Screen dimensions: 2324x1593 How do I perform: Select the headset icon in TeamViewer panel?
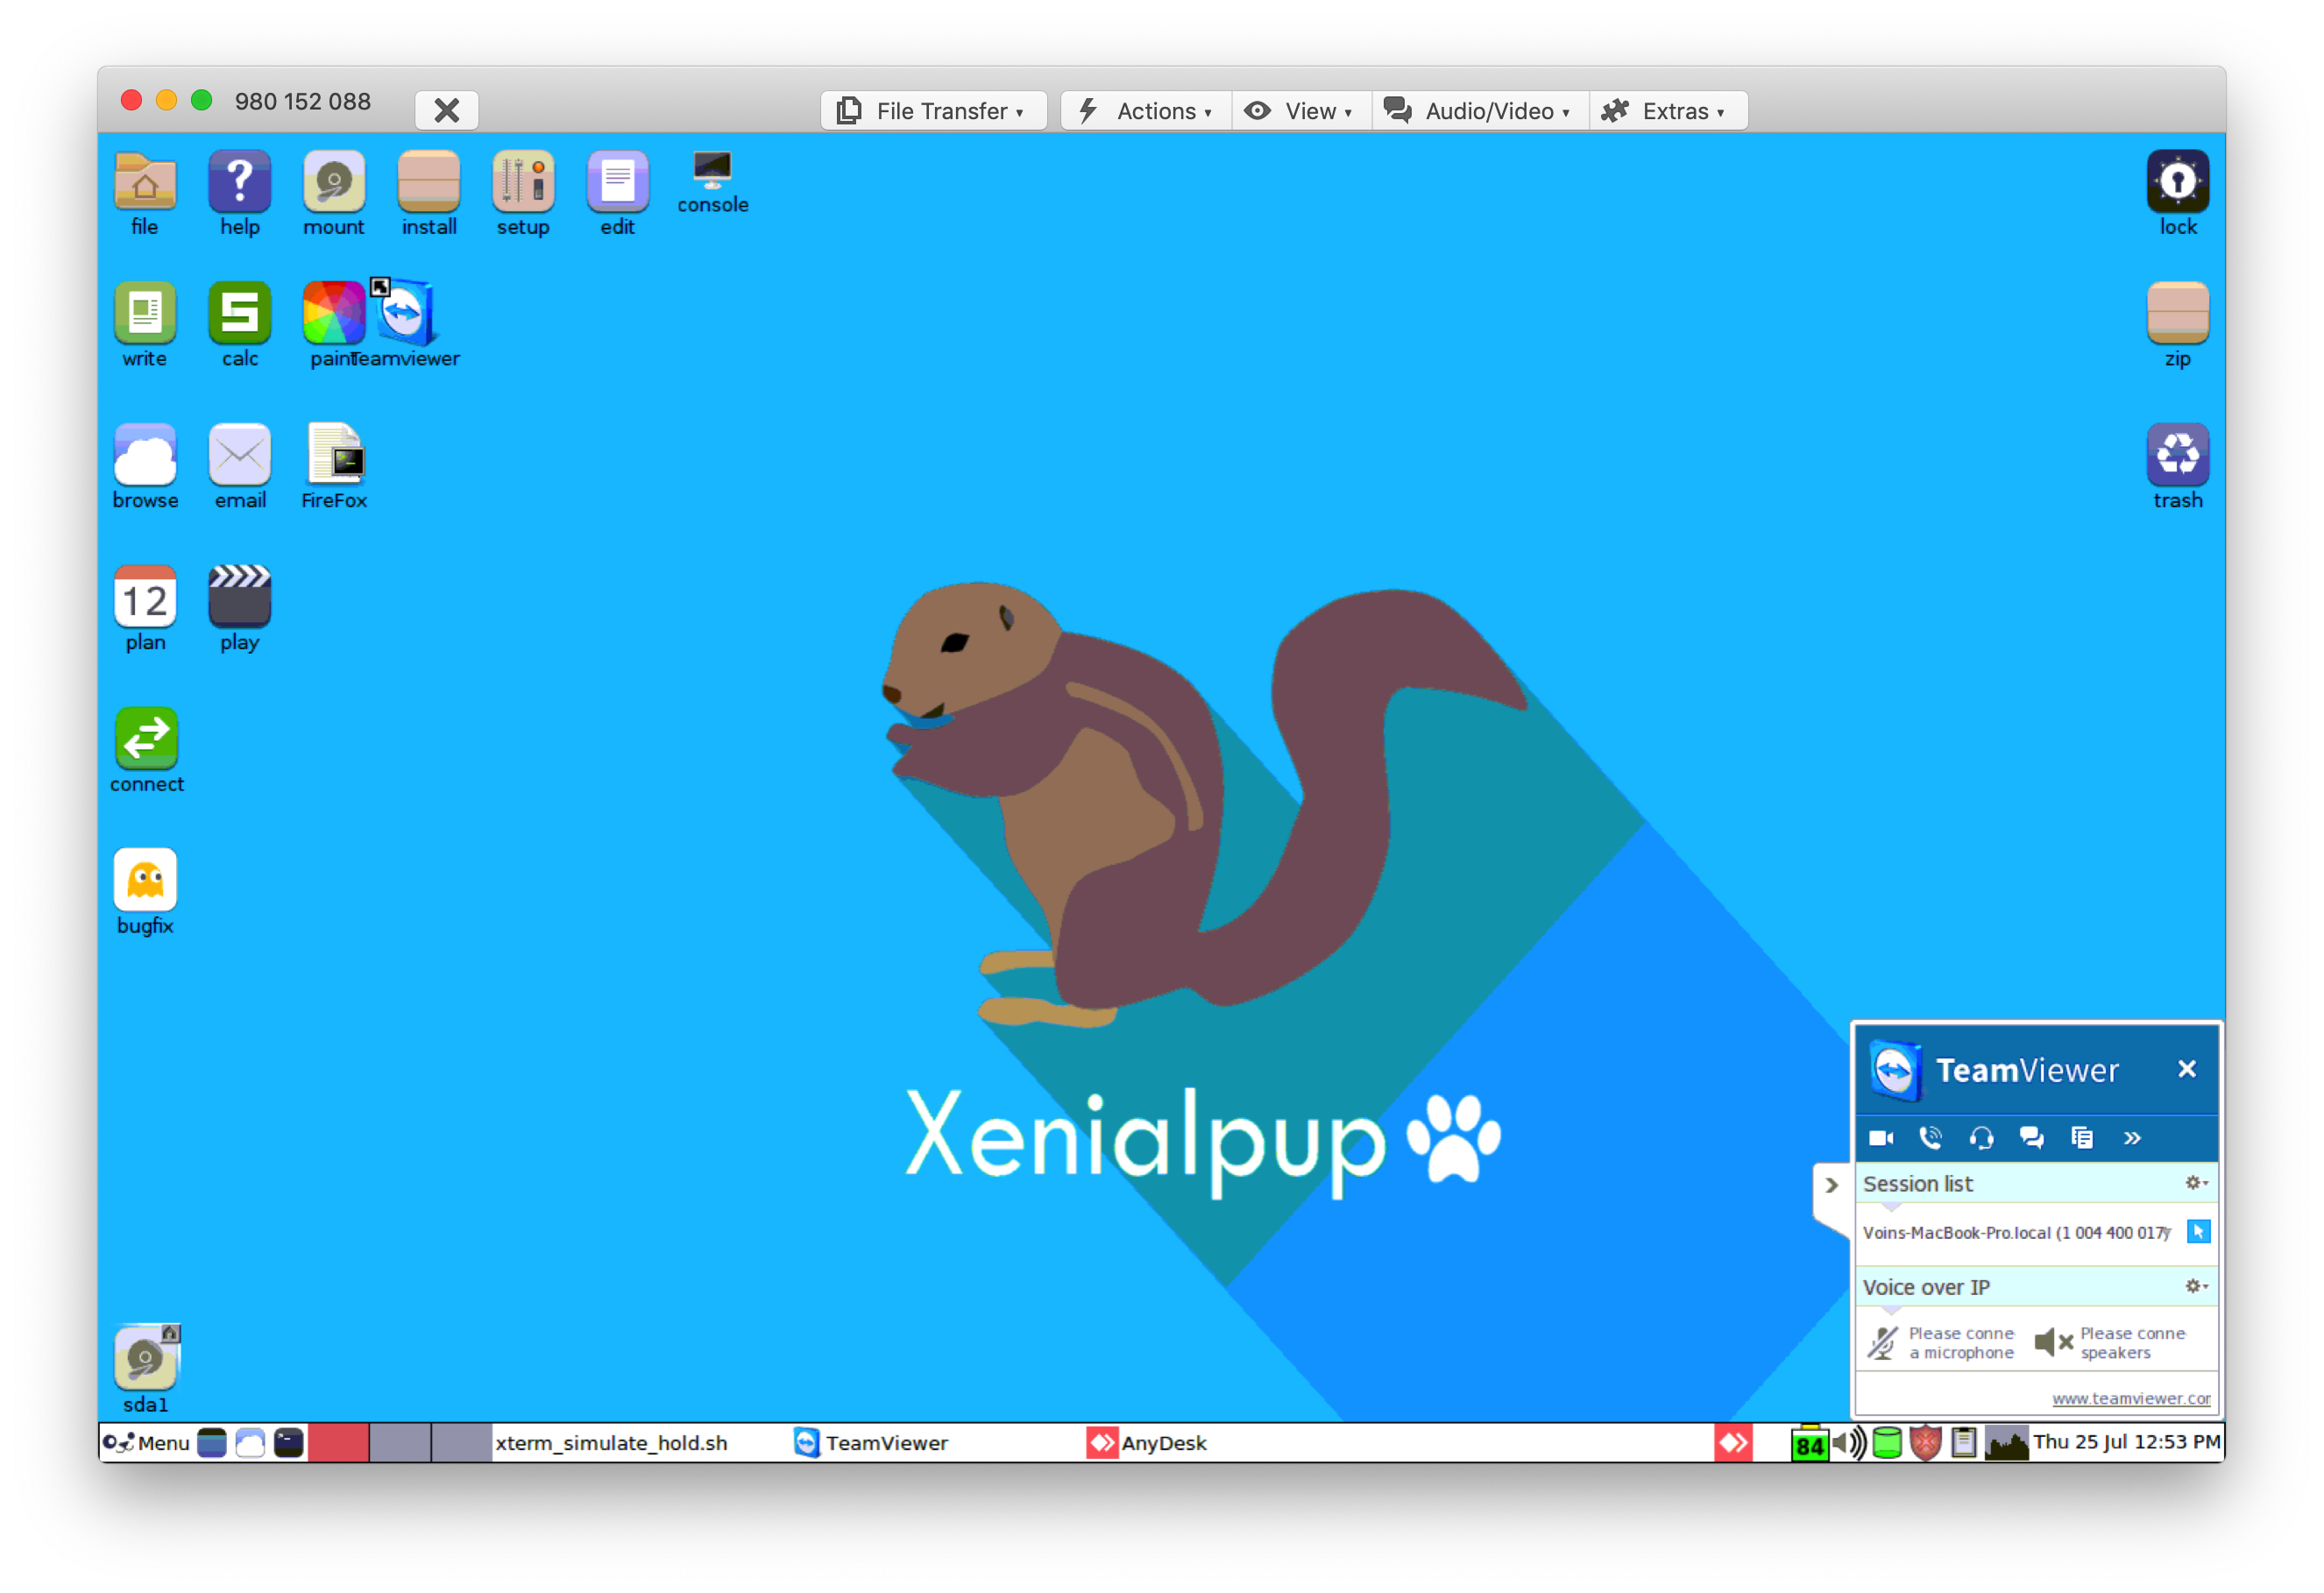click(1982, 1138)
